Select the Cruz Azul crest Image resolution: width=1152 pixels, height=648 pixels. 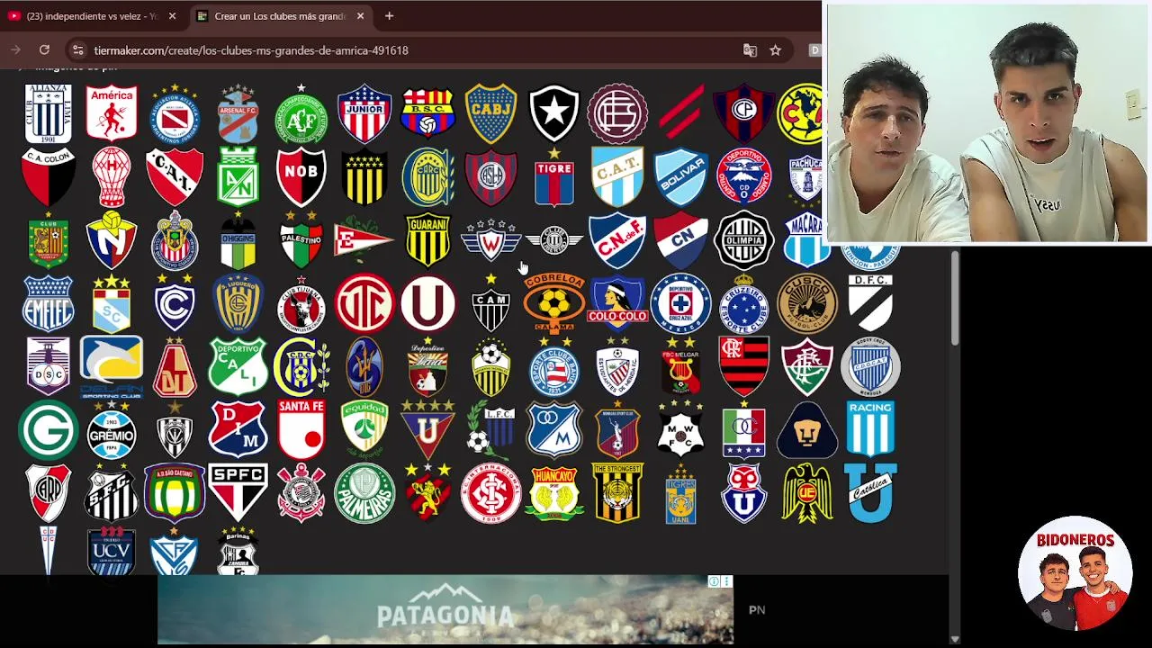[681, 303]
